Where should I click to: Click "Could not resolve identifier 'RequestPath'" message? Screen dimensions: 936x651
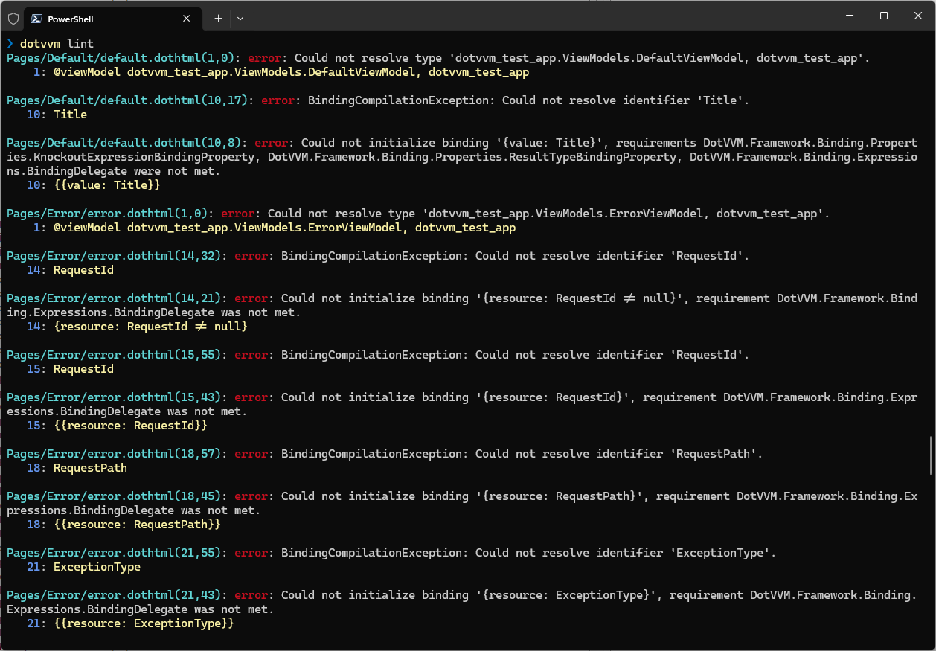[619, 454]
